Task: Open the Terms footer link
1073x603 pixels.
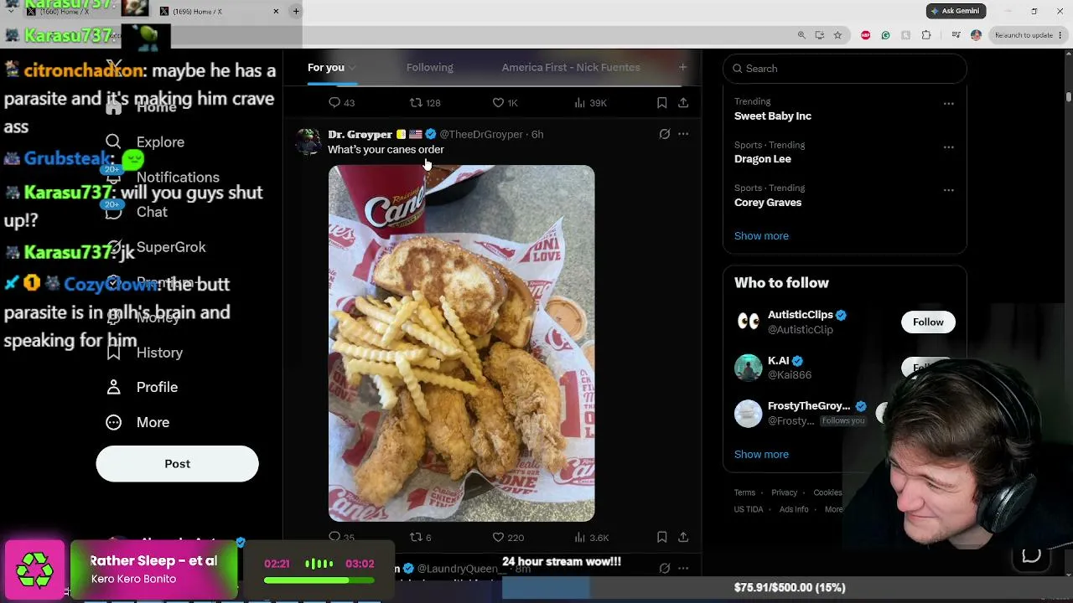Action: click(744, 492)
